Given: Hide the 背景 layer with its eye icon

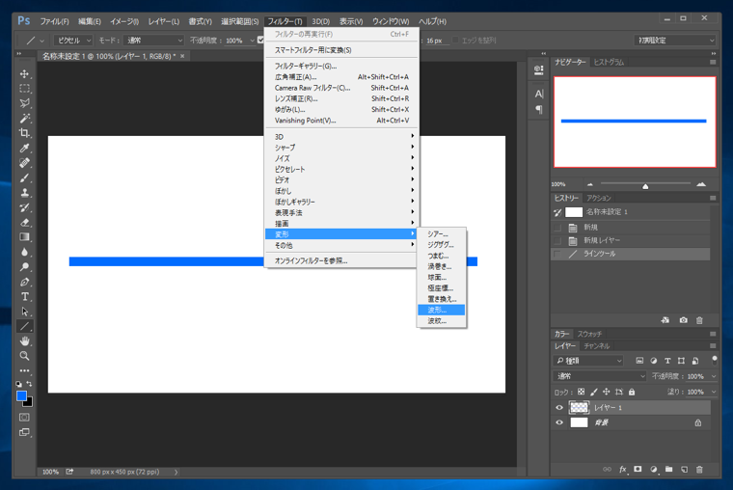Looking at the screenshot, I should coord(559,422).
